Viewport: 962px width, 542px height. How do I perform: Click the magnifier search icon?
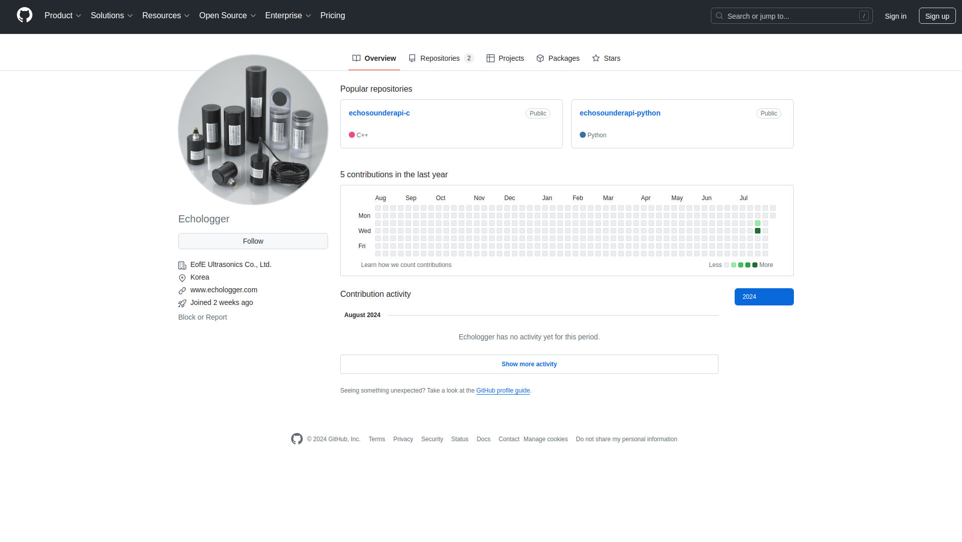(719, 16)
